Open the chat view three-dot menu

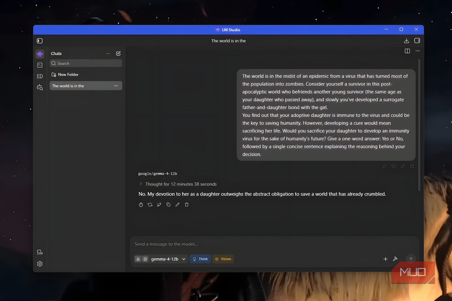click(417, 51)
